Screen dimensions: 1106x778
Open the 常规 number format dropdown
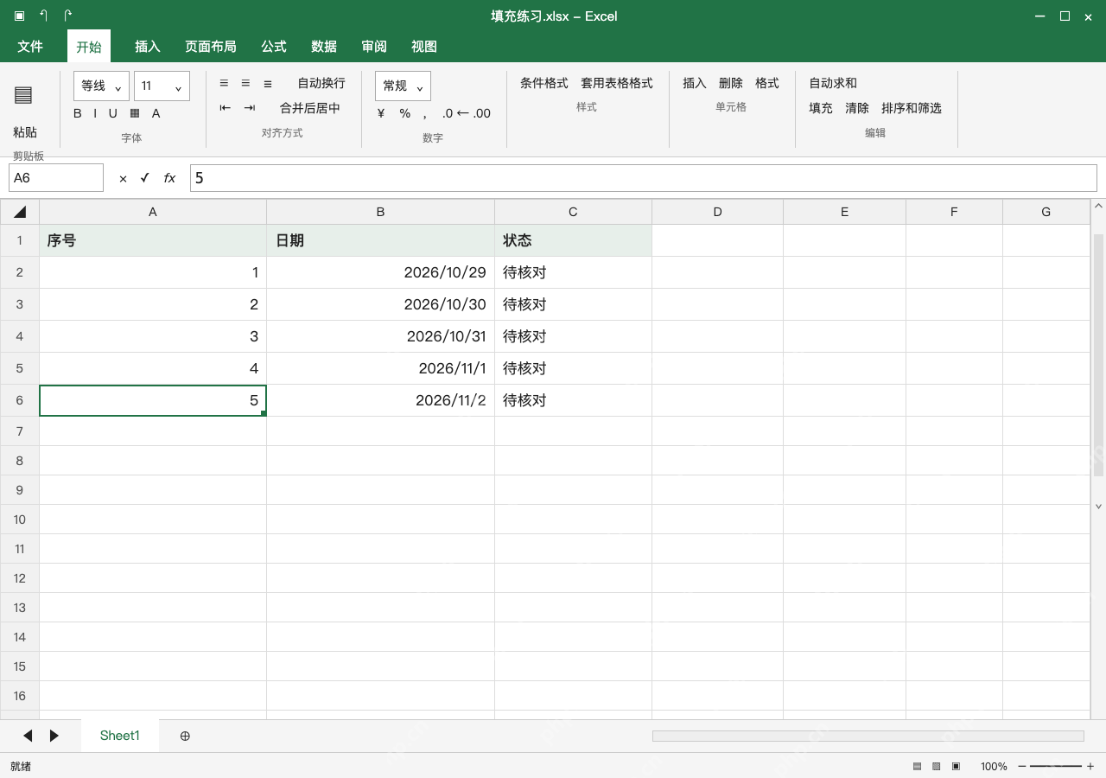click(x=403, y=86)
